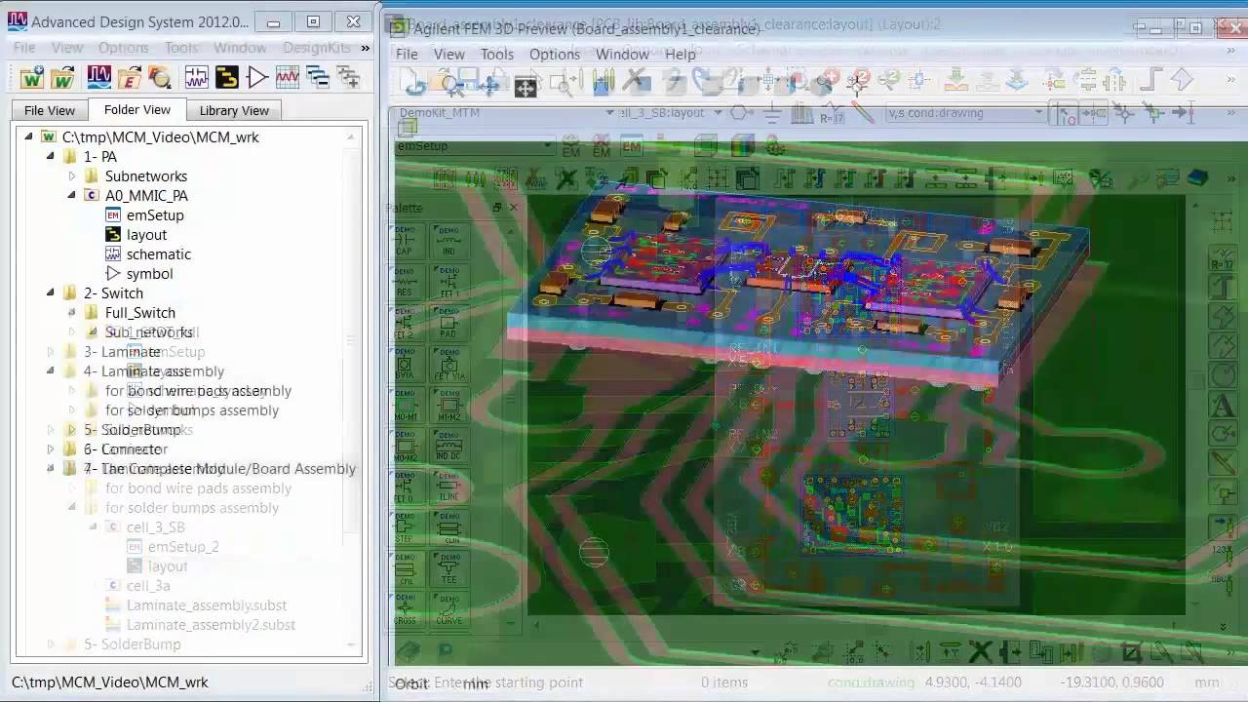The image size is (1248, 702).
Task: Expand the Subnetworks folder
Action: (72, 176)
